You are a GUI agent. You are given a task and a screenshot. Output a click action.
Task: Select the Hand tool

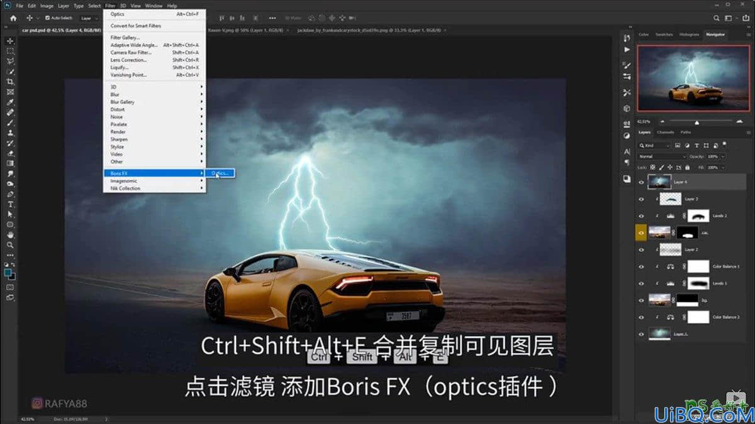pyautogui.click(x=10, y=234)
